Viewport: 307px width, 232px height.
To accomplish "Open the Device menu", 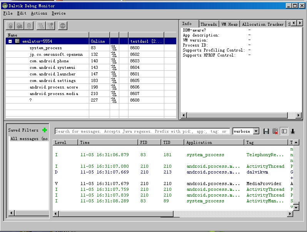I will 58,13.
